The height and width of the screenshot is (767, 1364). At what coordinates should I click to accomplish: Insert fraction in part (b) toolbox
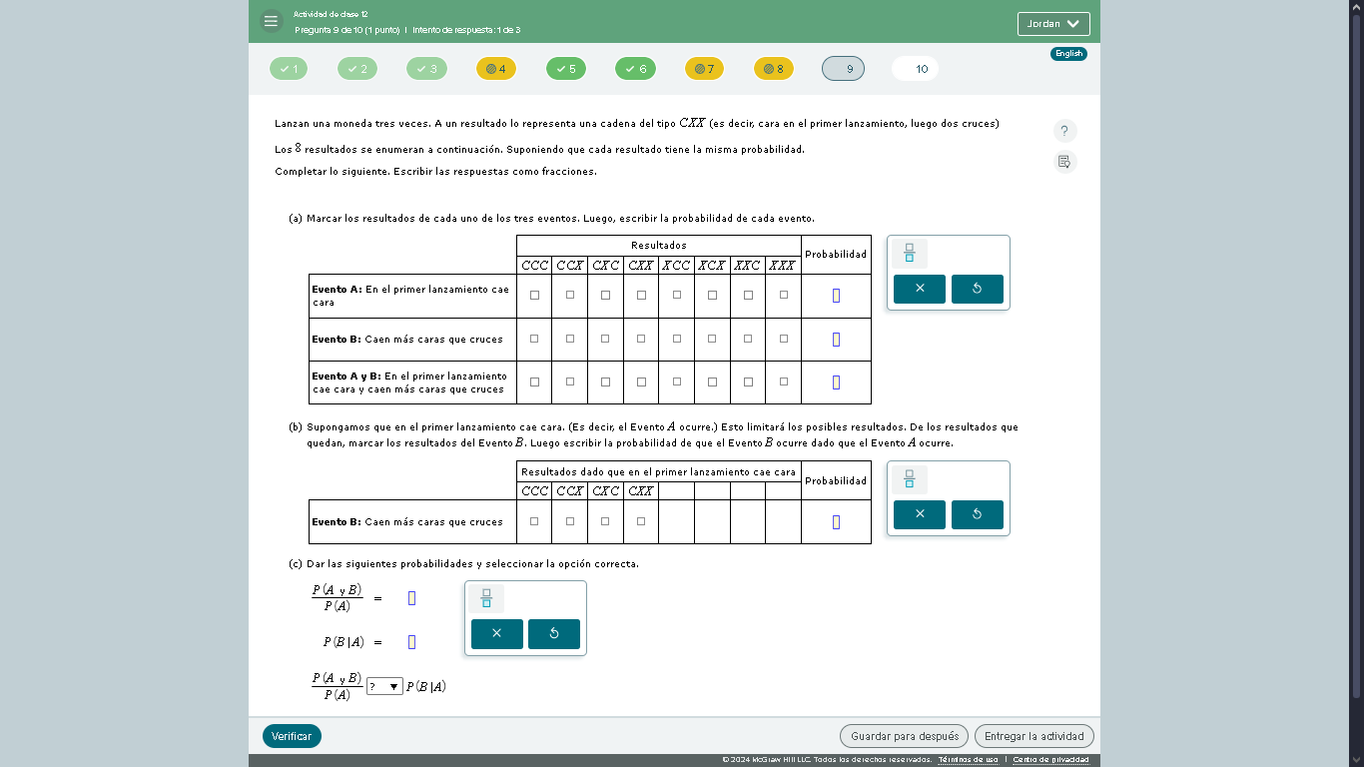(909, 480)
